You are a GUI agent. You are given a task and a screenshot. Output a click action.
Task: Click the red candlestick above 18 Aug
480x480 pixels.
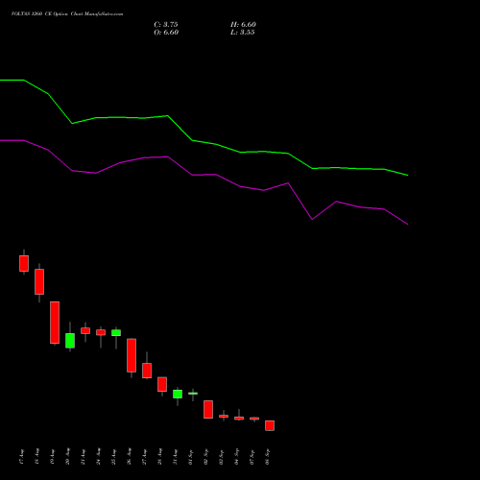click(39, 281)
